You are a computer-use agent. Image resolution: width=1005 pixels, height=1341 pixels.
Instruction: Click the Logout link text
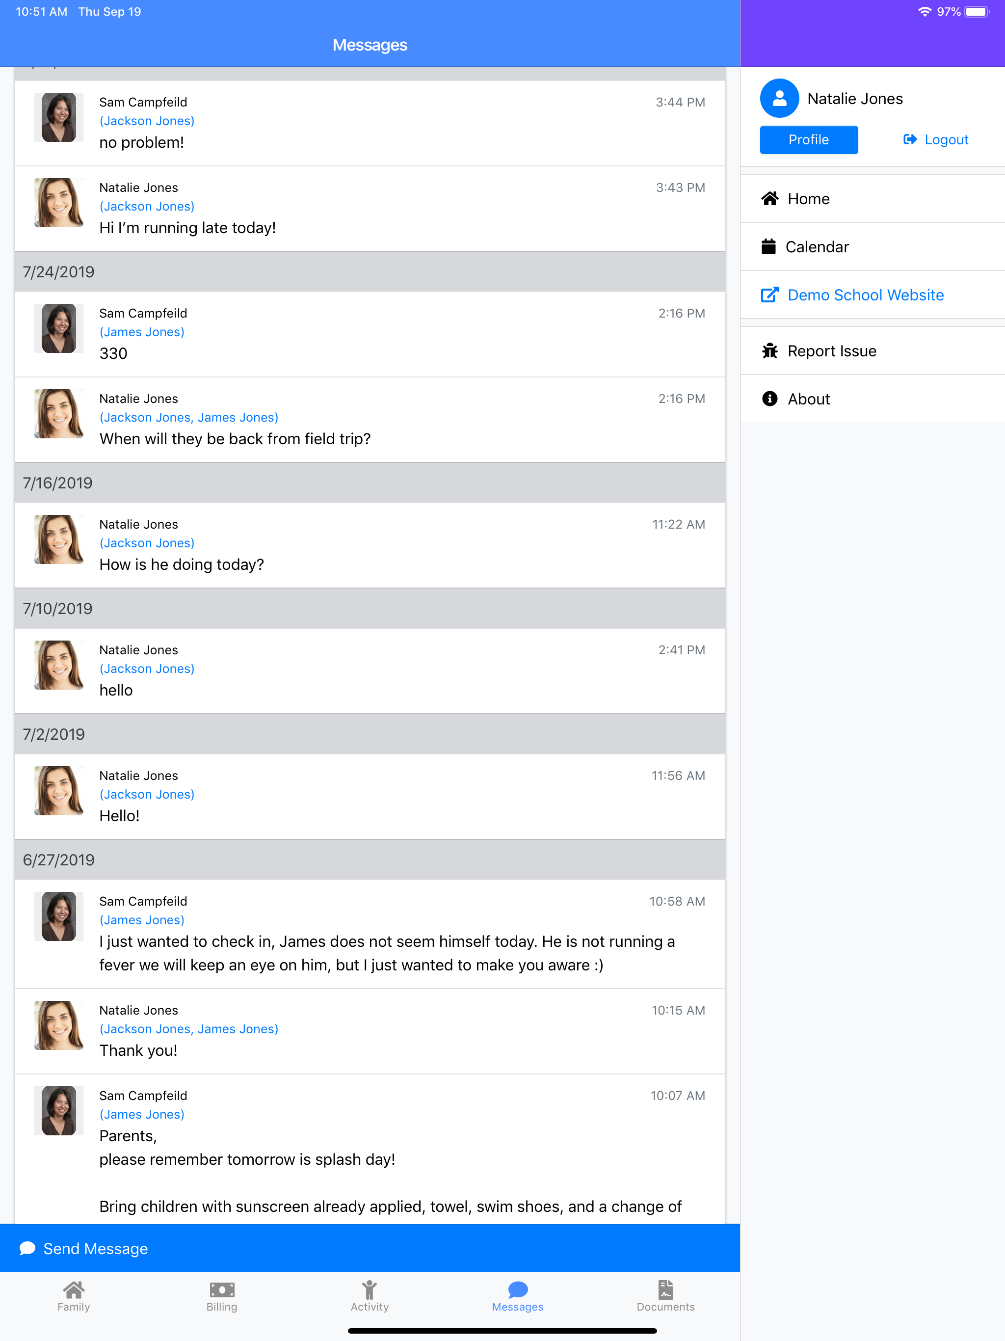(946, 140)
